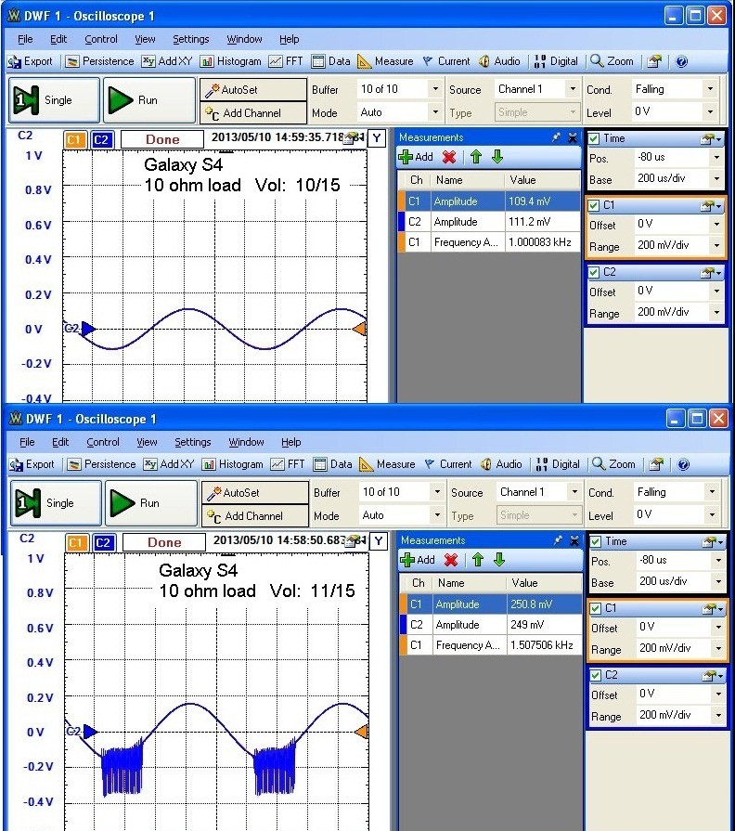Viewport: 735px width, 831px height.
Task: Click Y button above top plot
Action: click(x=377, y=139)
